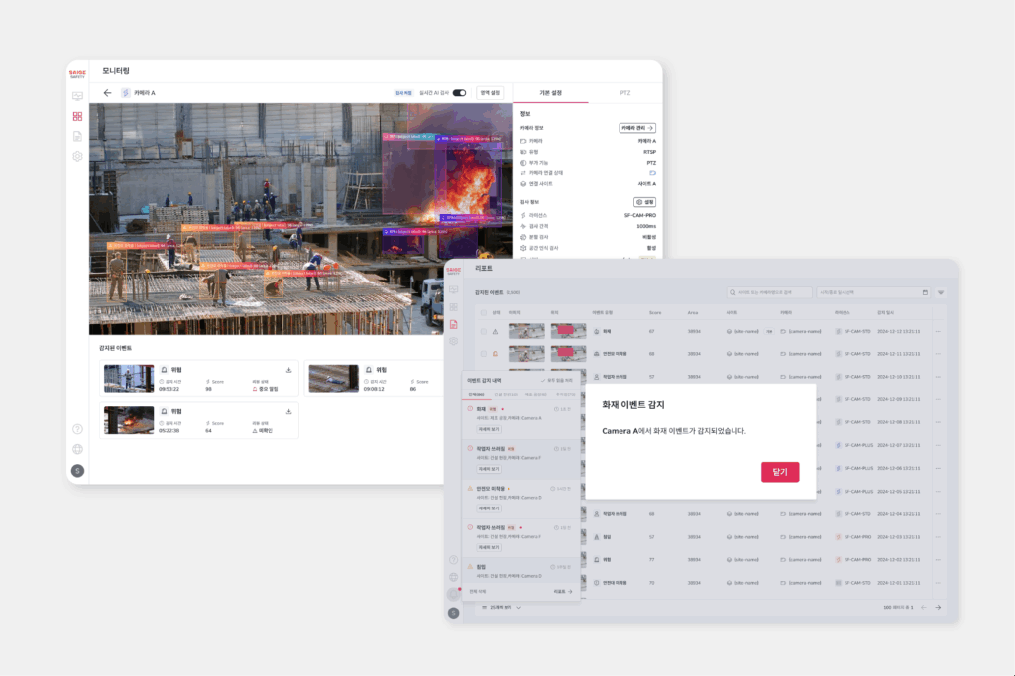
Task: Check the first event row checkbox
Action: point(484,332)
